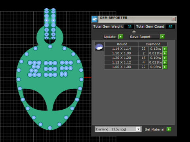Screen dimensions: 190x142
Task: Click the Gem Reporter logo icon
Action: coord(95,19)
